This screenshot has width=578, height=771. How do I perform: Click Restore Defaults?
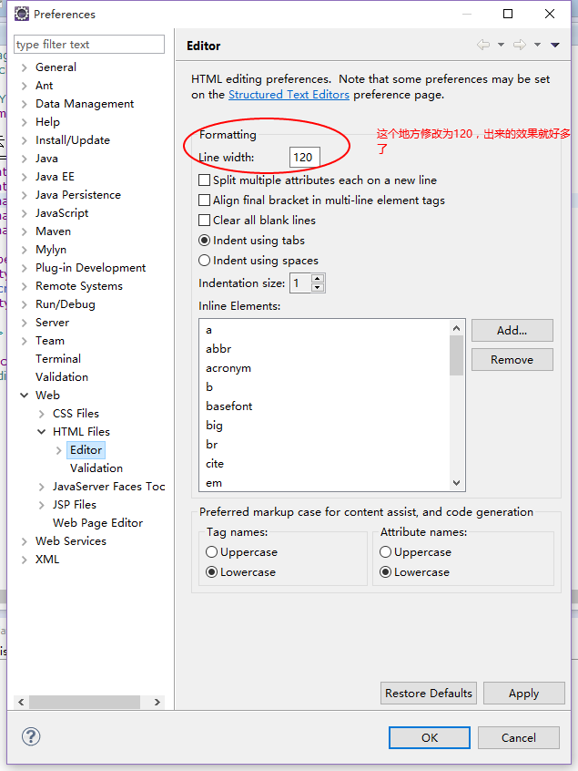[428, 693]
